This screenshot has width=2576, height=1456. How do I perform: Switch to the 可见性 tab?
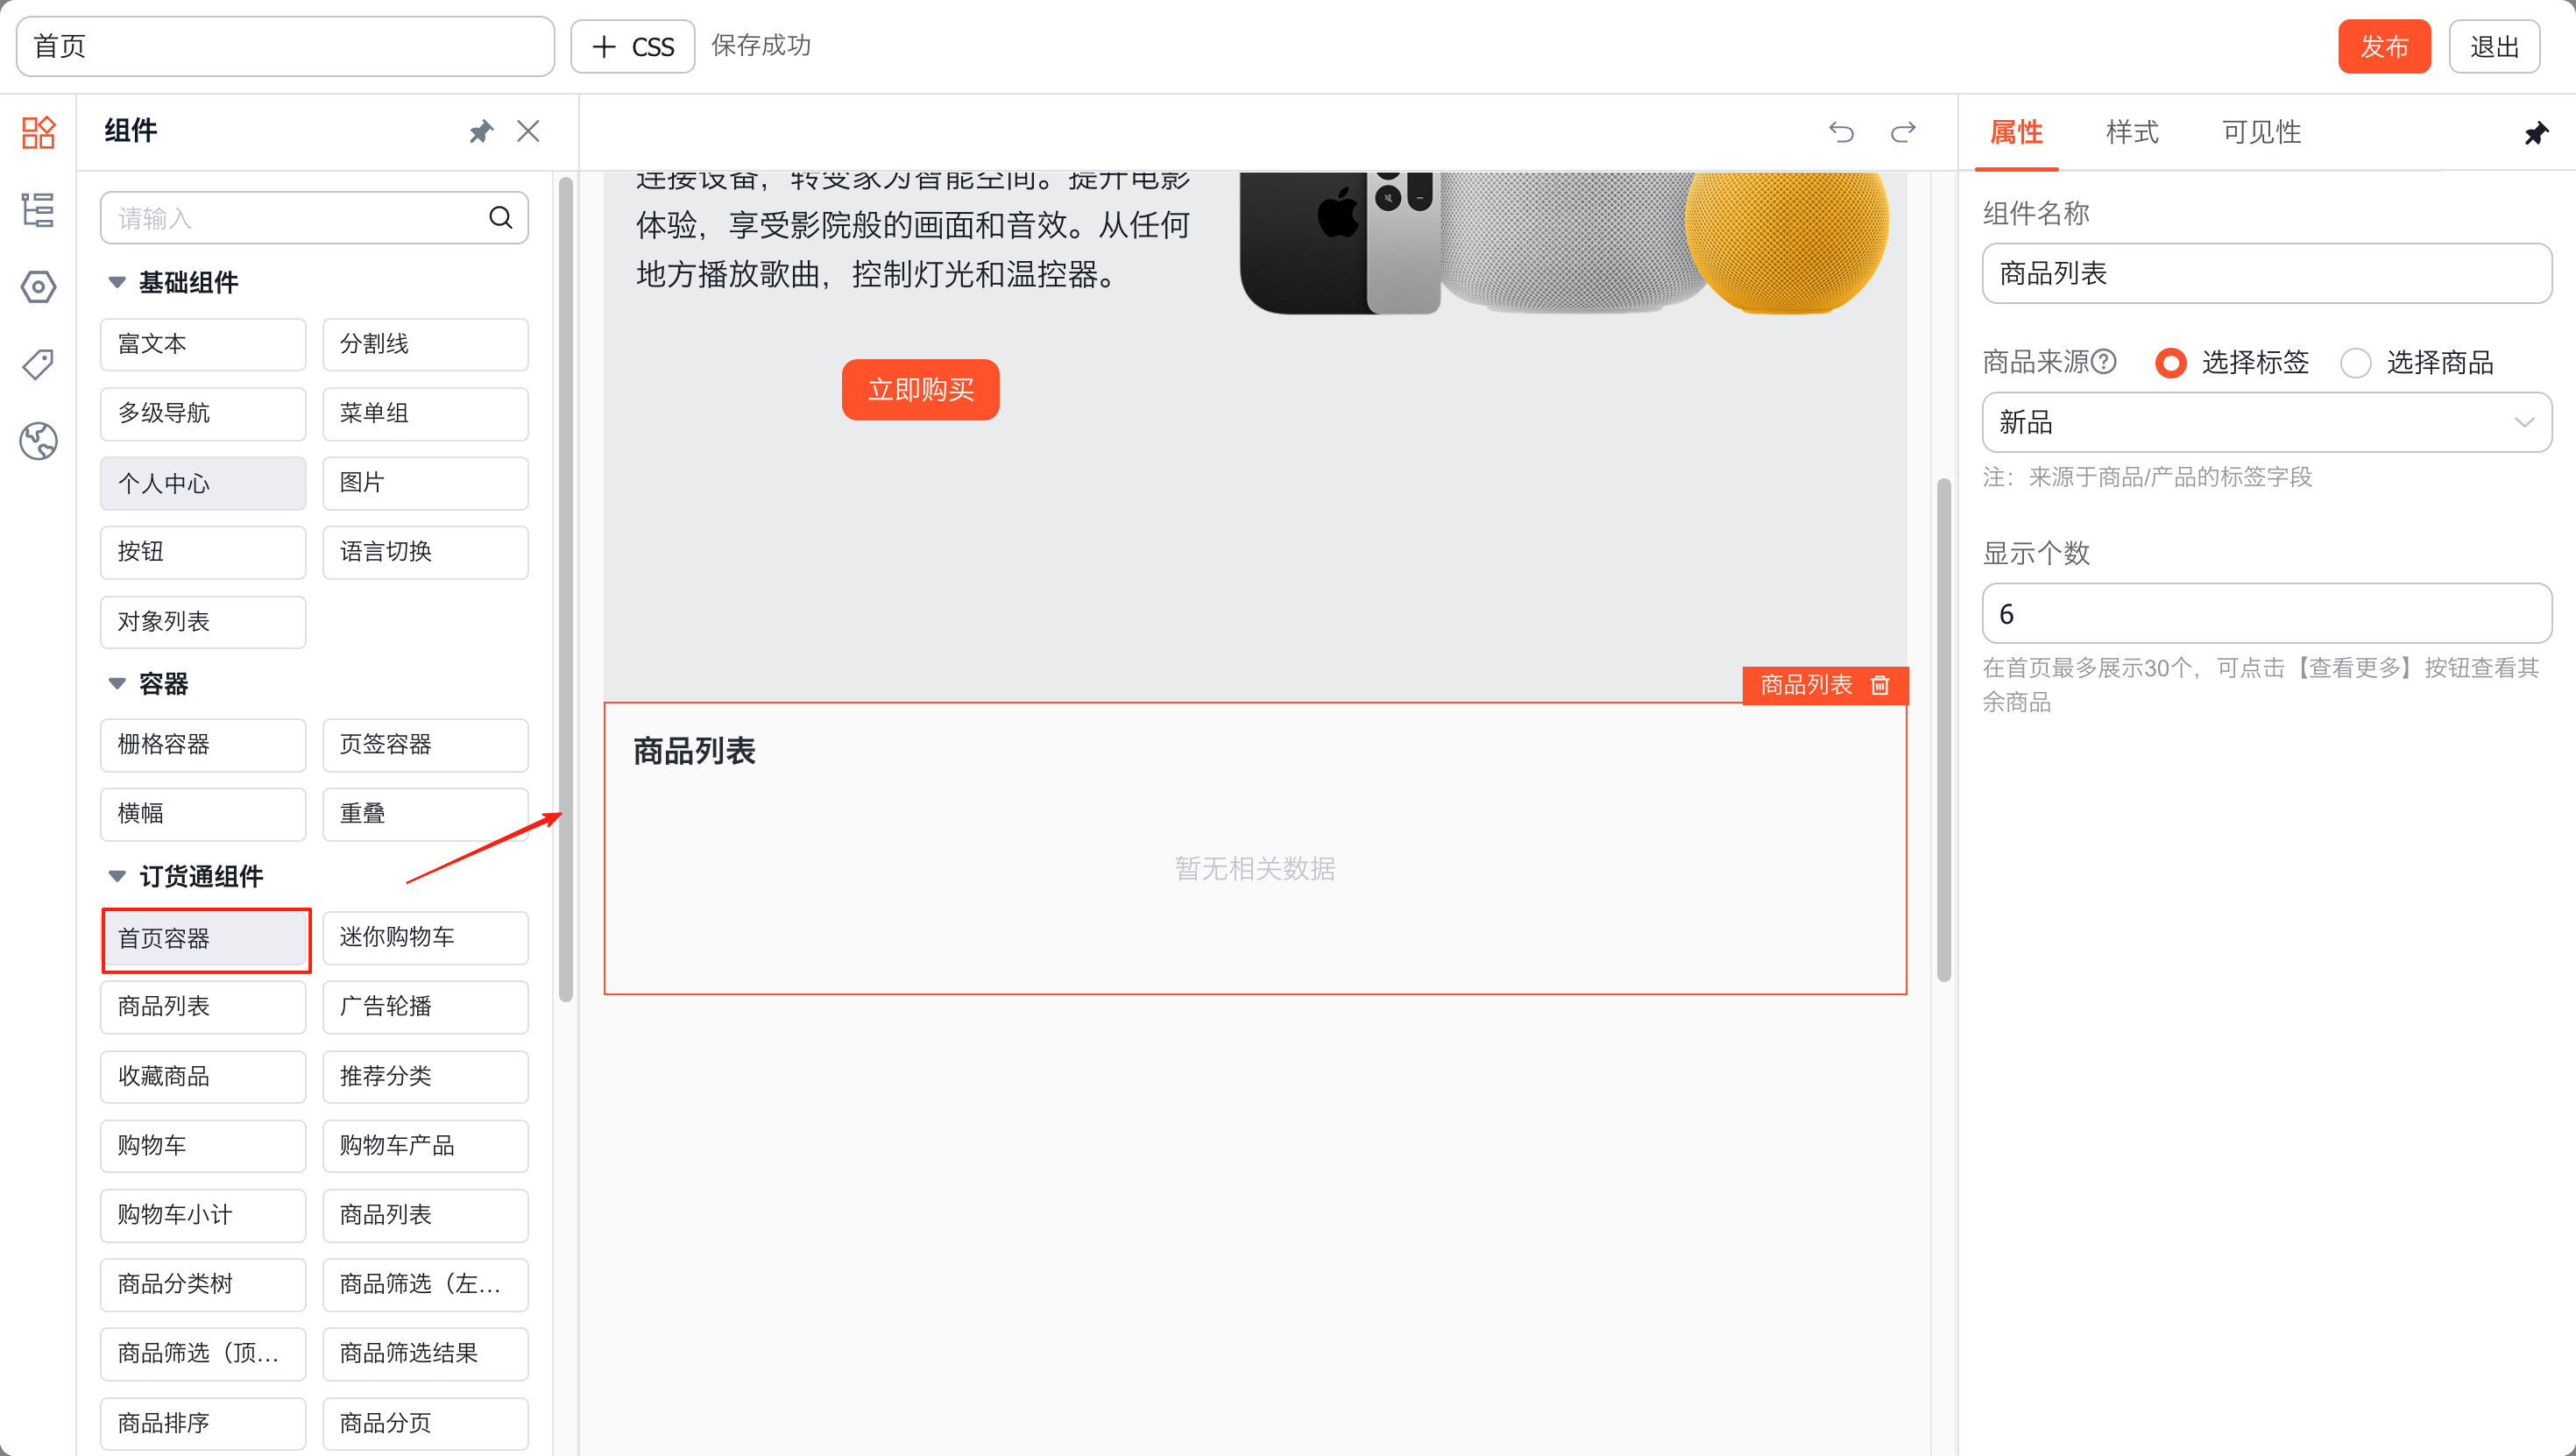tap(2261, 132)
